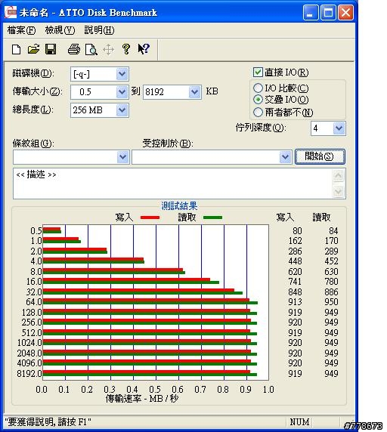Activate the context help pointer icon
This screenshot has width=387, height=432.
(x=144, y=49)
